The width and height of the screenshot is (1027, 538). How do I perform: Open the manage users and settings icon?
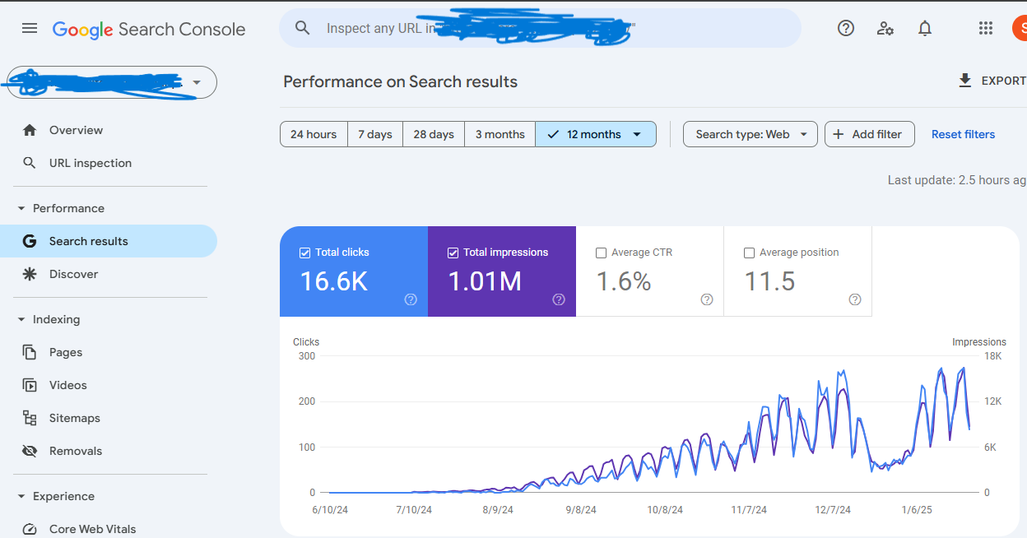pos(885,28)
